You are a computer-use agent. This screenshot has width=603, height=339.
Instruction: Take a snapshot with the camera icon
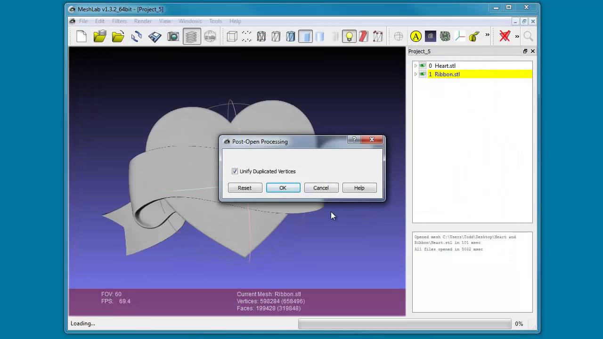(173, 36)
